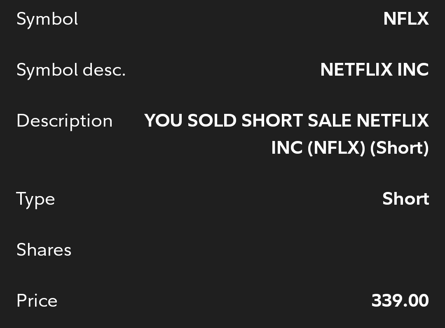The image size is (445, 328).
Task: Click the Type field label
Action: [x=35, y=199]
